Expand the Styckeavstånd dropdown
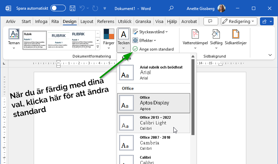Viewport: 278px width, 164px height. 150,32
